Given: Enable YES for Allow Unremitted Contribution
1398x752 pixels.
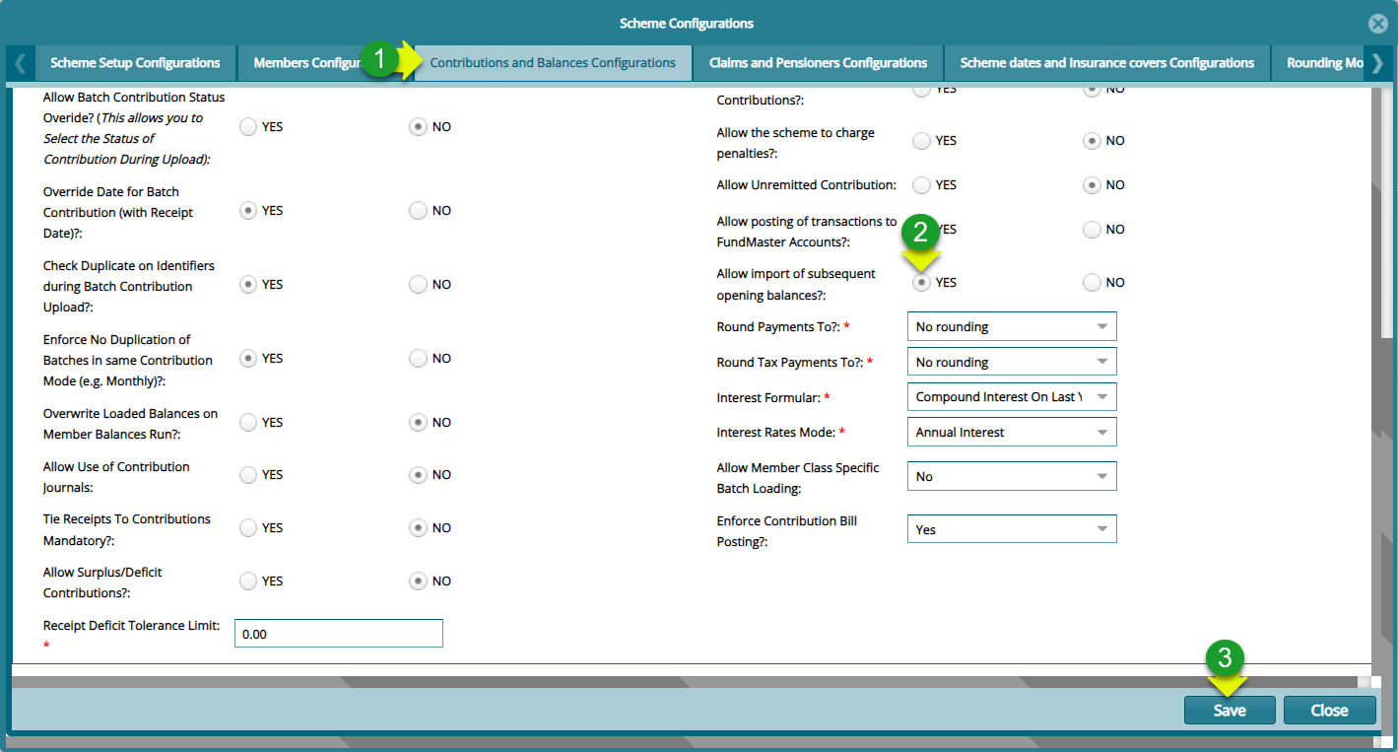Looking at the screenshot, I should click(x=921, y=184).
